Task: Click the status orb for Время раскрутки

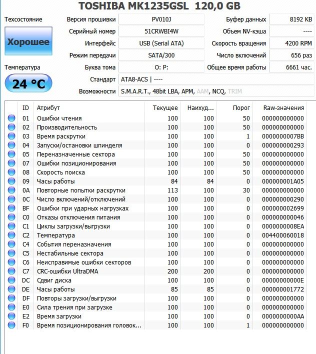Action: (x=11, y=136)
